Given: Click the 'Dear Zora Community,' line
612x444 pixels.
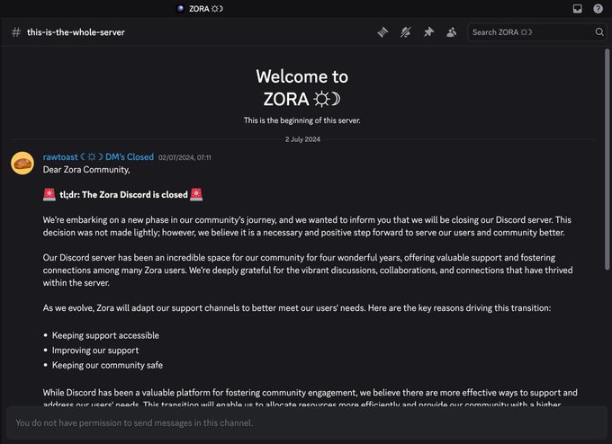Looking at the screenshot, I should (86, 170).
